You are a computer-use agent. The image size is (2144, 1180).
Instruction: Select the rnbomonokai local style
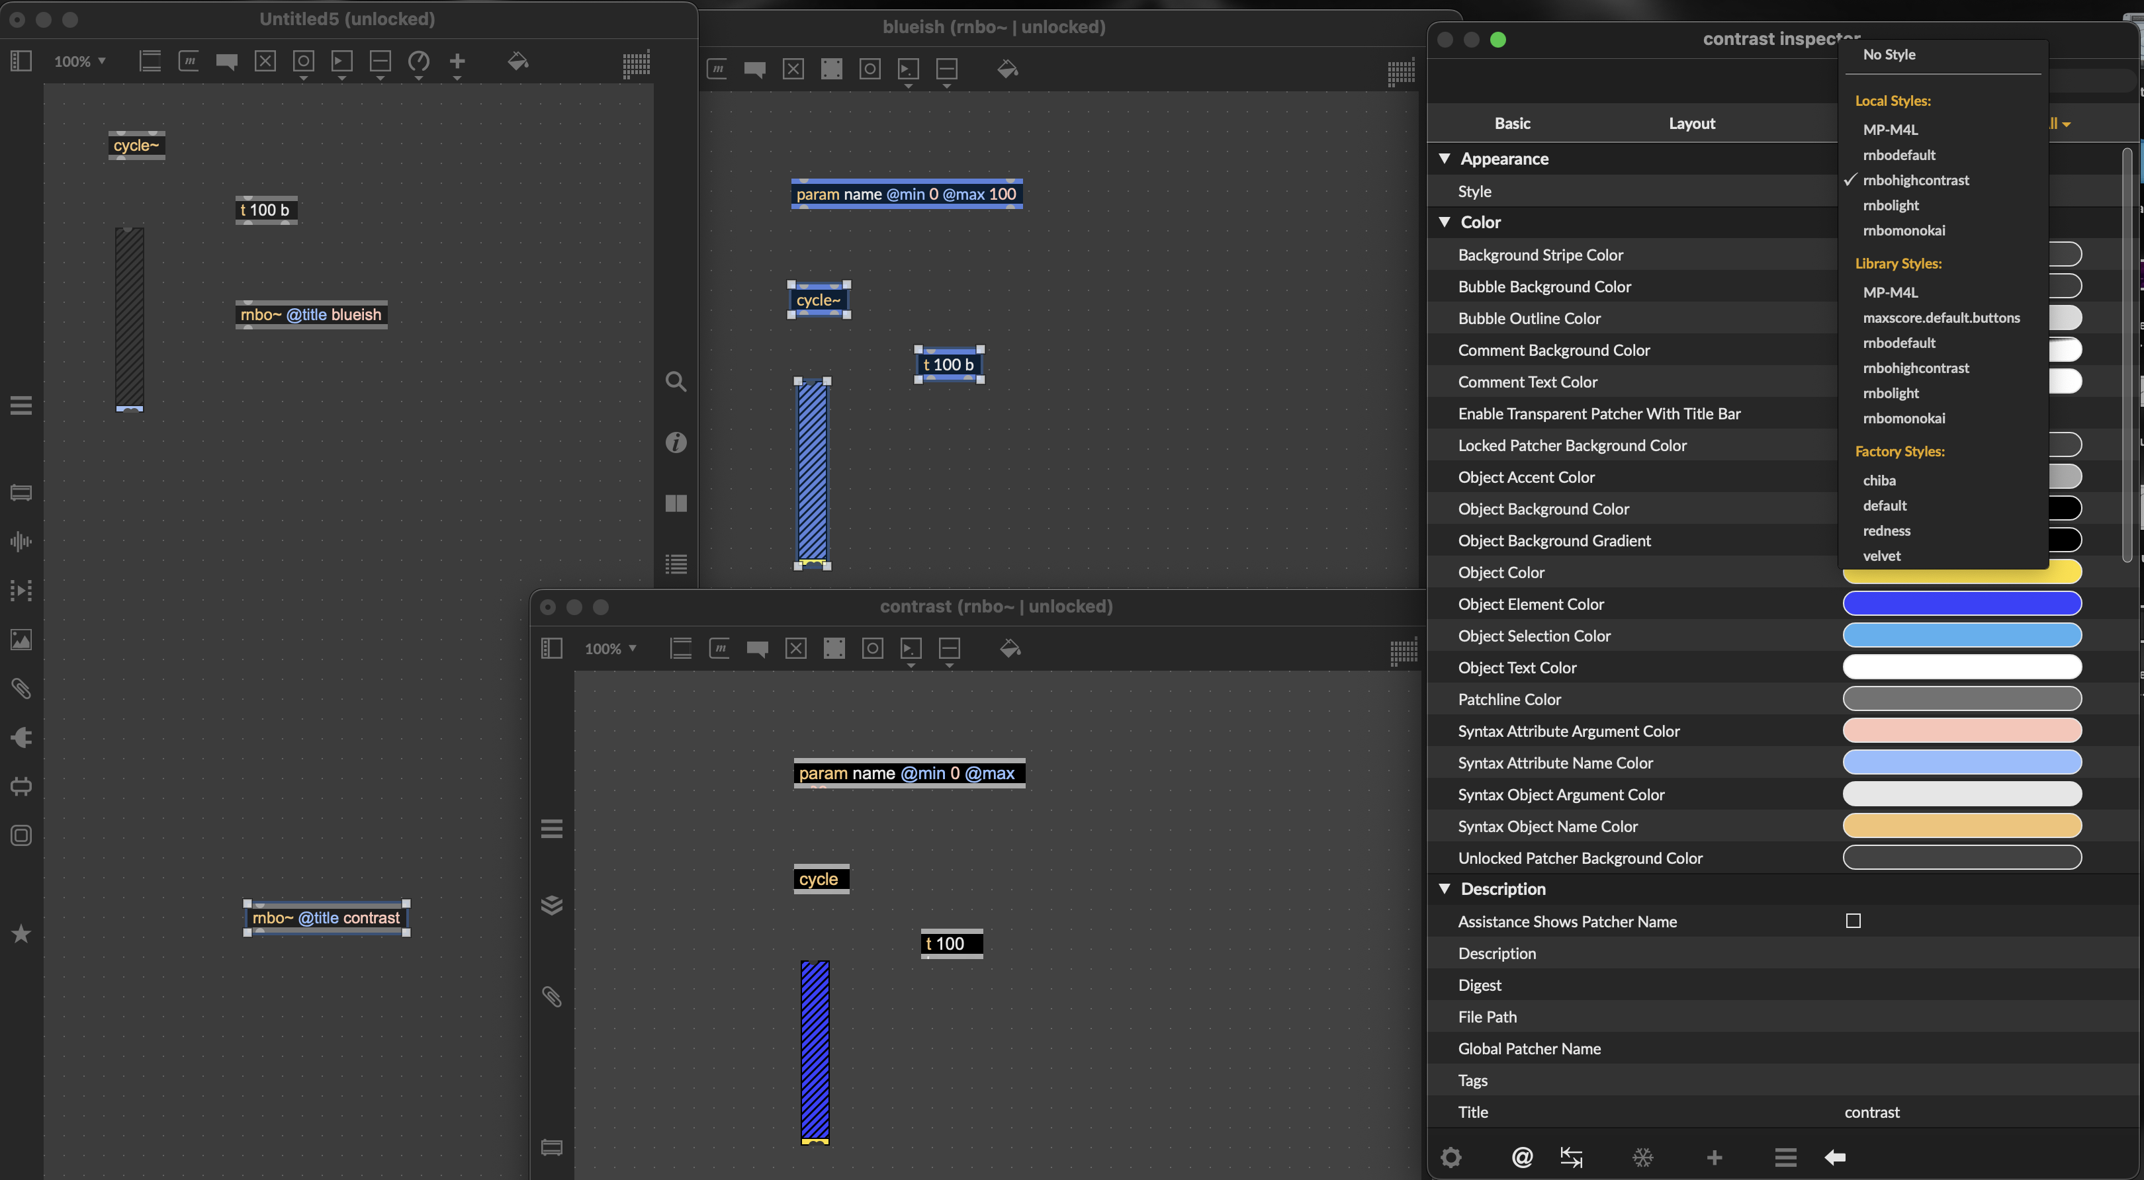tap(1904, 230)
